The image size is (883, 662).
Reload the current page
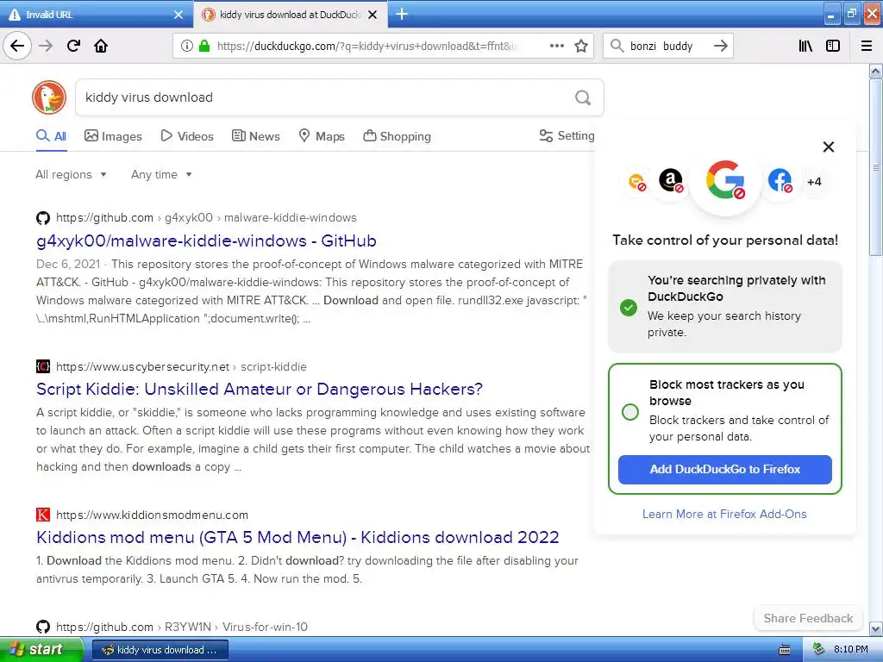(74, 46)
